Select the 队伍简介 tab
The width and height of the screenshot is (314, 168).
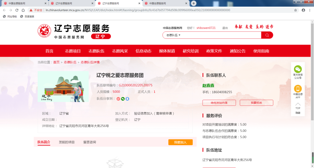point(44,142)
